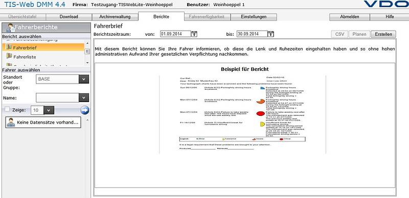The height and width of the screenshot is (198, 409).
Task: Expand the Standort oder Gruppe BASE dropdown
Action: click(x=84, y=79)
